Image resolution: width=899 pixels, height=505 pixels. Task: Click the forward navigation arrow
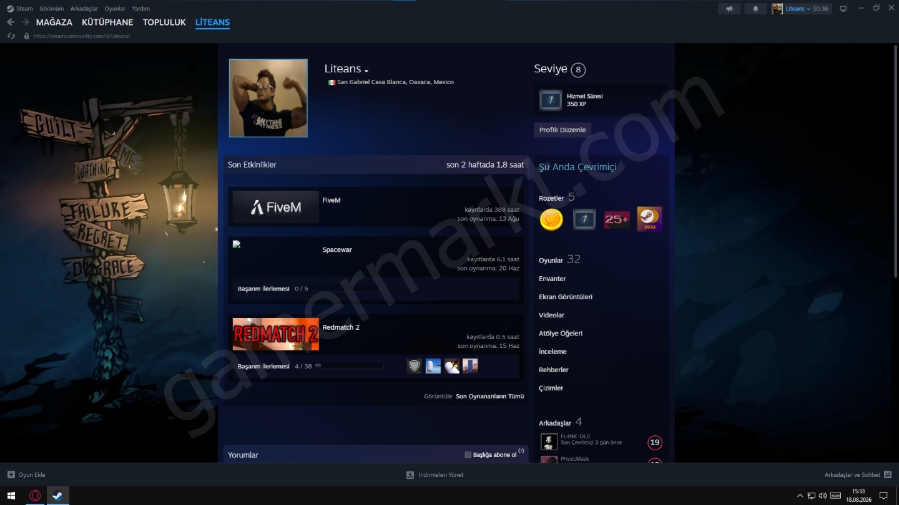(x=26, y=22)
